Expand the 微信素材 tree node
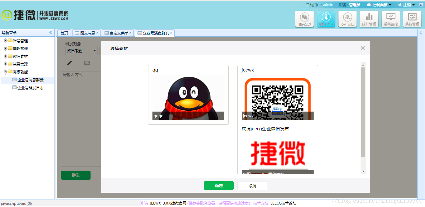The image size is (425, 207). pyautogui.click(x=5, y=56)
